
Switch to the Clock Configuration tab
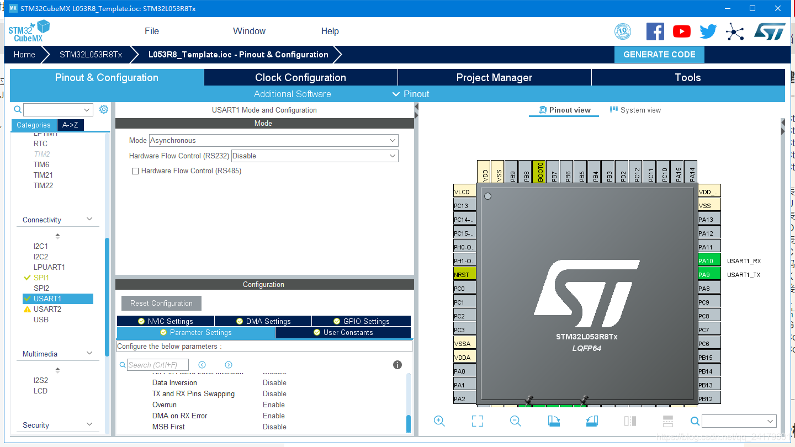coord(301,78)
